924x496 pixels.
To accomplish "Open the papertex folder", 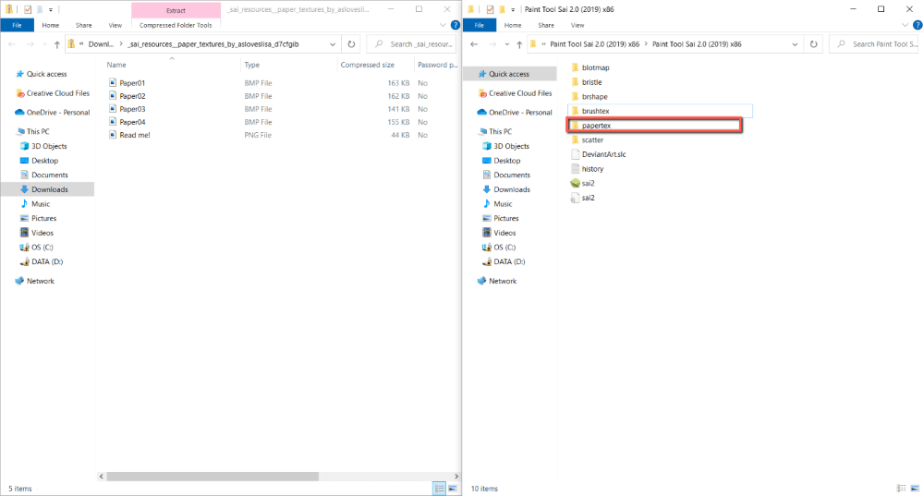I will pos(597,126).
